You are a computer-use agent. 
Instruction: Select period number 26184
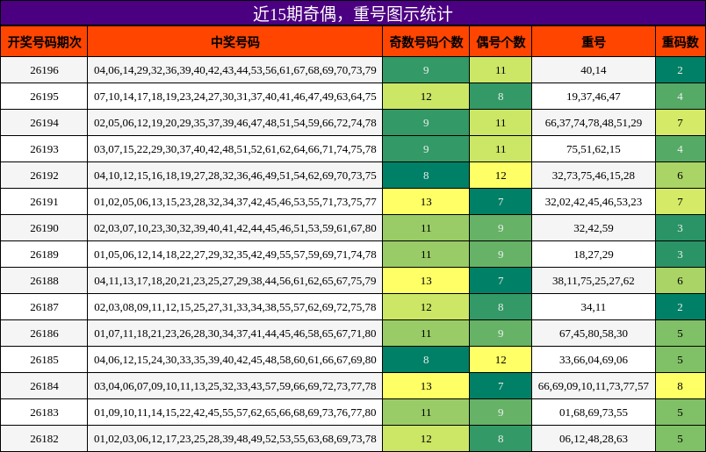tap(44, 386)
